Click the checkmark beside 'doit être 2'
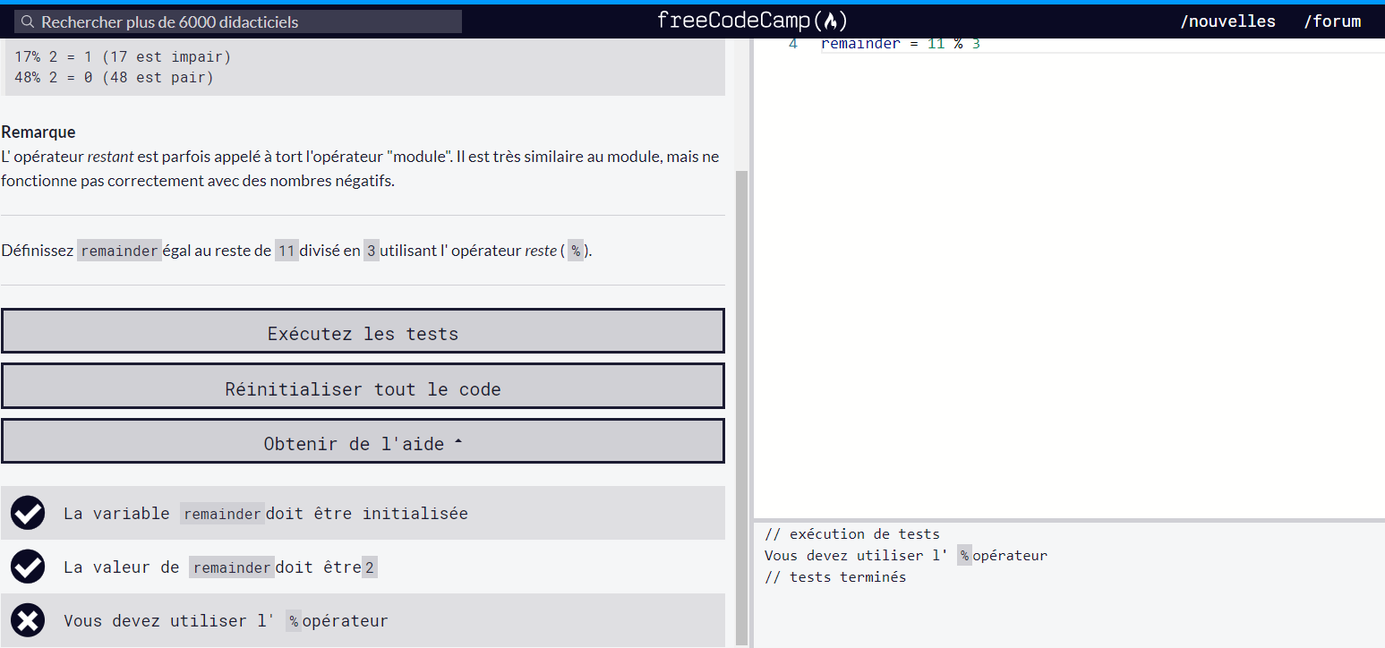This screenshot has height=648, width=1385. click(x=28, y=567)
